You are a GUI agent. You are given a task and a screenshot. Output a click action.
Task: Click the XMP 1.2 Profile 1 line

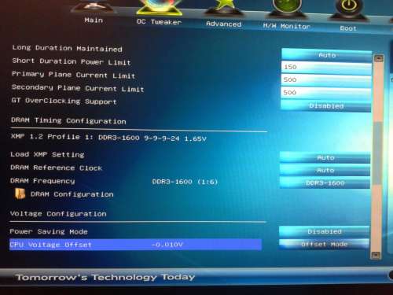click(x=108, y=138)
